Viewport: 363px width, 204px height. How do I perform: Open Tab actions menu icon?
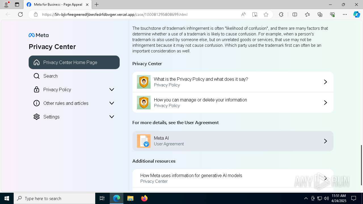point(17,5)
